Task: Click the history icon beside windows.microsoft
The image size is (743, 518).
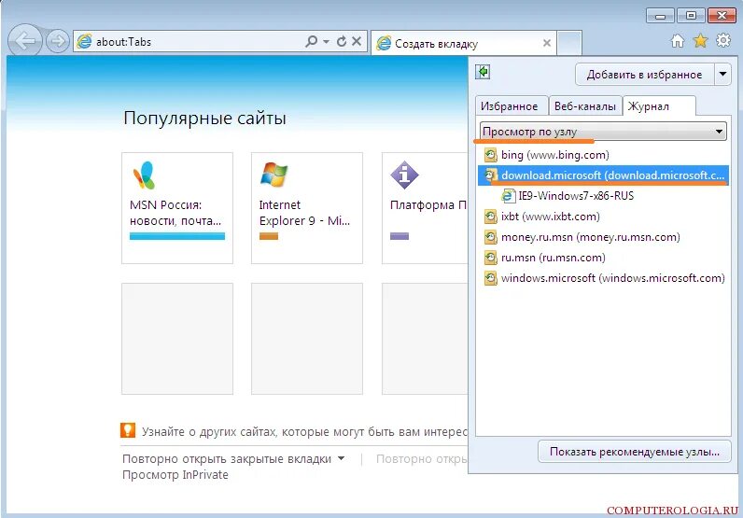Action: 490,278
